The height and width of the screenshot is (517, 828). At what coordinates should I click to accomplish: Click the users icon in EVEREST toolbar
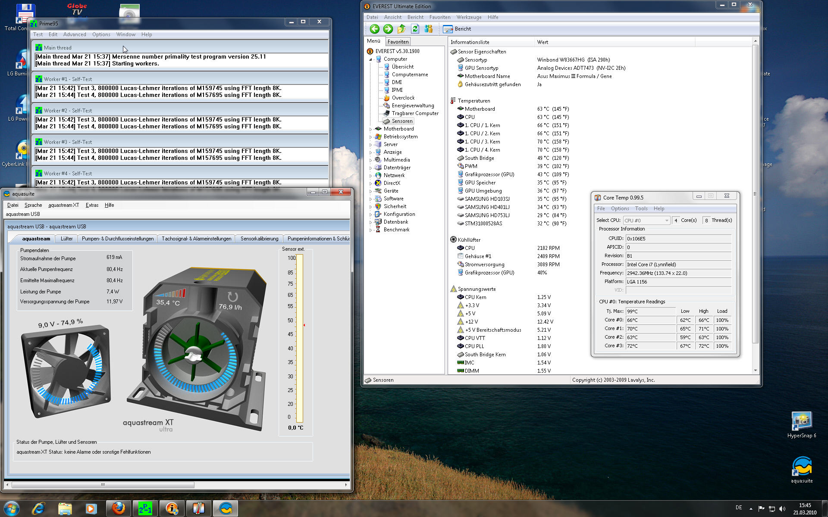coord(428,29)
